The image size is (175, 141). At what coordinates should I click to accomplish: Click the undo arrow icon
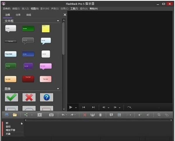(63, 115)
